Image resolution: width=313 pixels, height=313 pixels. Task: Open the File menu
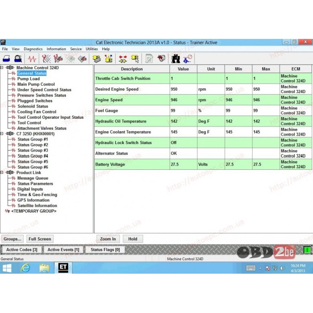coord(5,49)
